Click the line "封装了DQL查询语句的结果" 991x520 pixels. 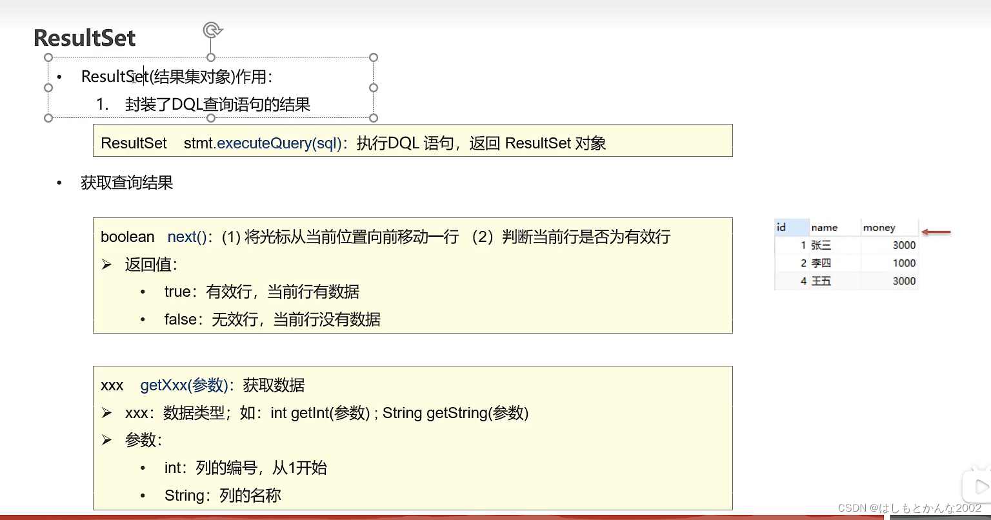tap(217, 105)
